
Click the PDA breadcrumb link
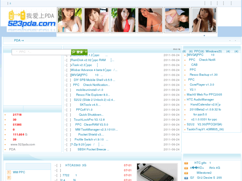tap(19, 41)
